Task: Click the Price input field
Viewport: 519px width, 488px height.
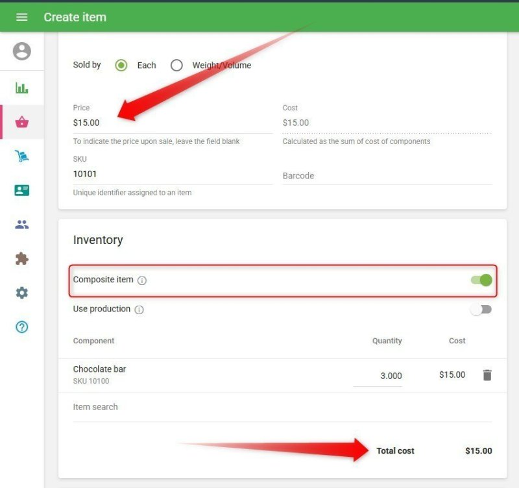Action: click(x=172, y=123)
